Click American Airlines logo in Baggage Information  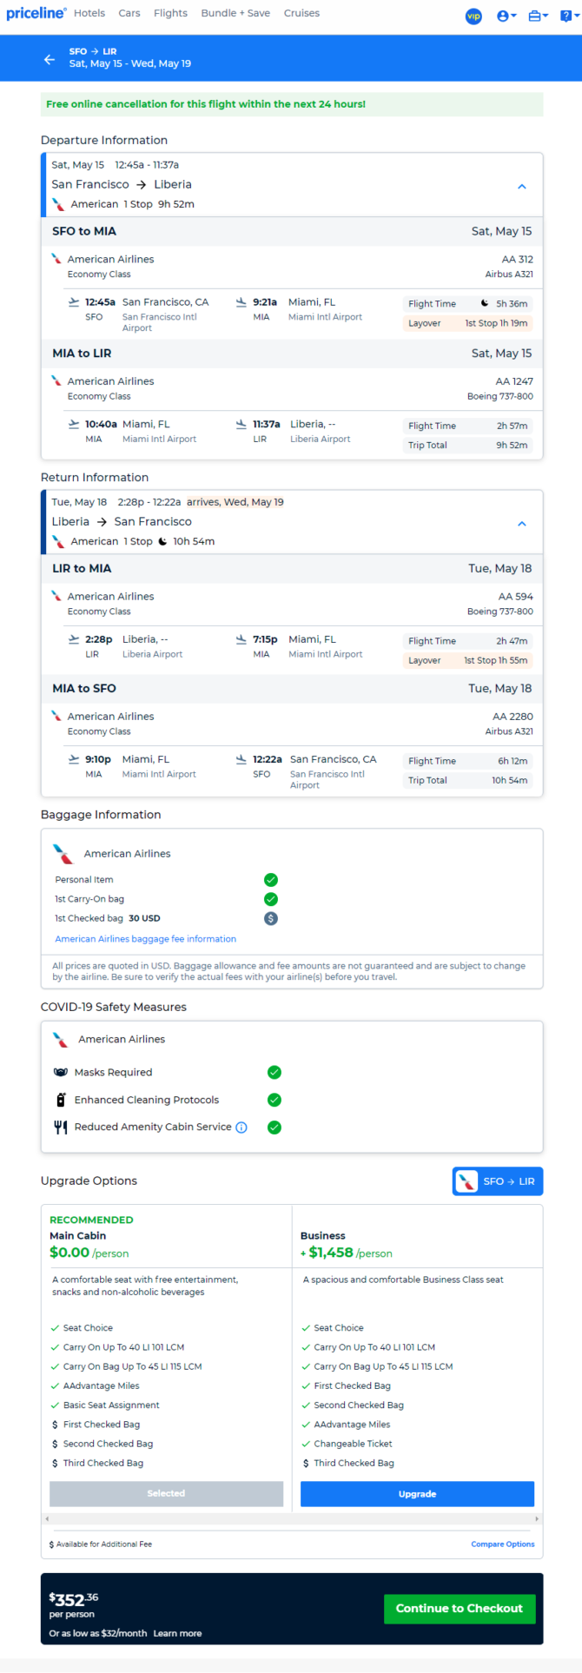pyautogui.click(x=63, y=854)
